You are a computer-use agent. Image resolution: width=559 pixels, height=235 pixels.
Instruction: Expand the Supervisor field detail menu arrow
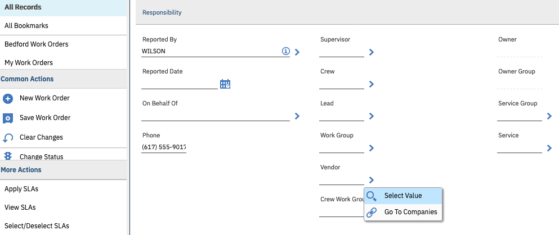pos(372,52)
